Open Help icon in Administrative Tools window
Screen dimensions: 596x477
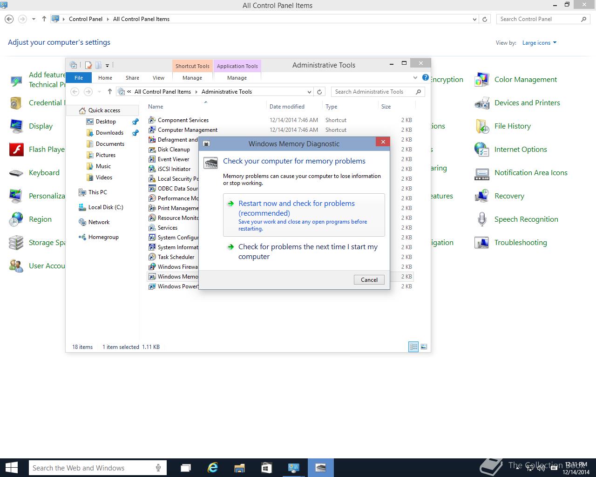click(x=425, y=77)
